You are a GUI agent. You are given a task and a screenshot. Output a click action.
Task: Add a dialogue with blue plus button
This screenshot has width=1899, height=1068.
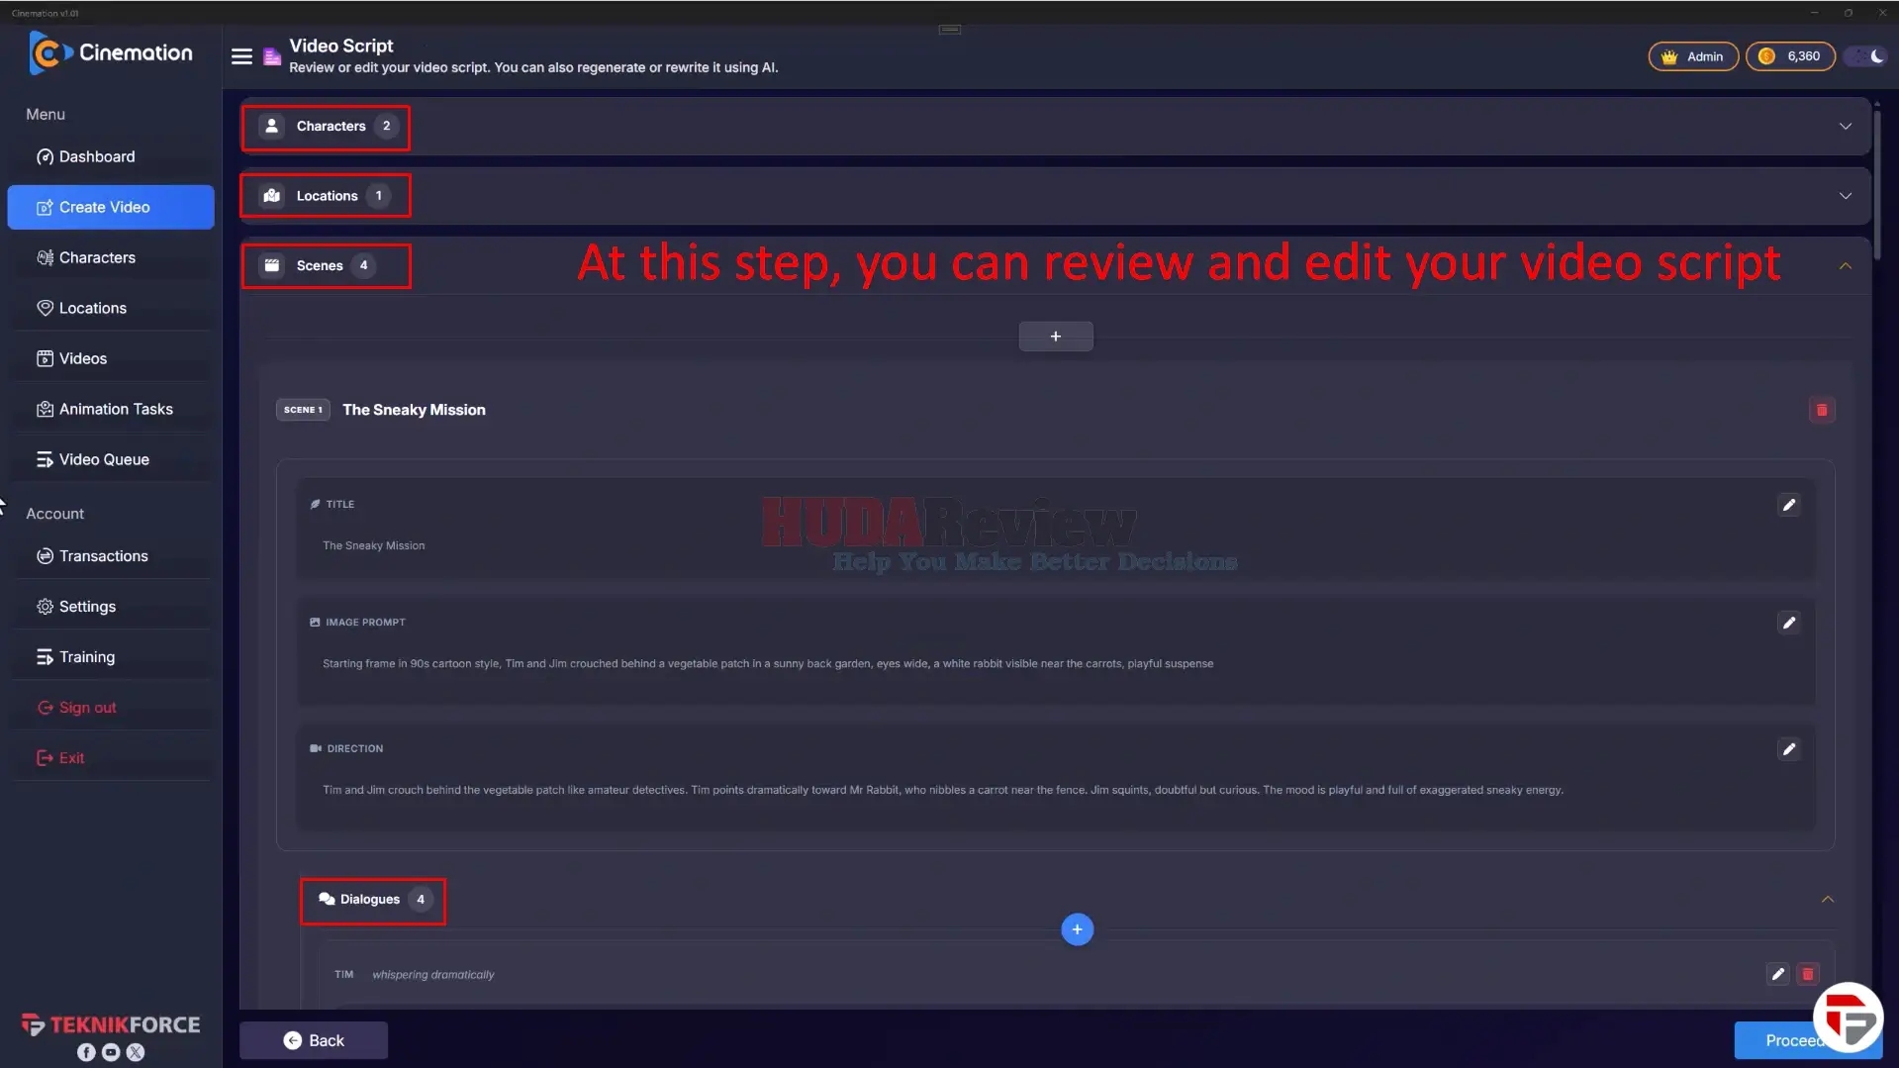[x=1077, y=929]
